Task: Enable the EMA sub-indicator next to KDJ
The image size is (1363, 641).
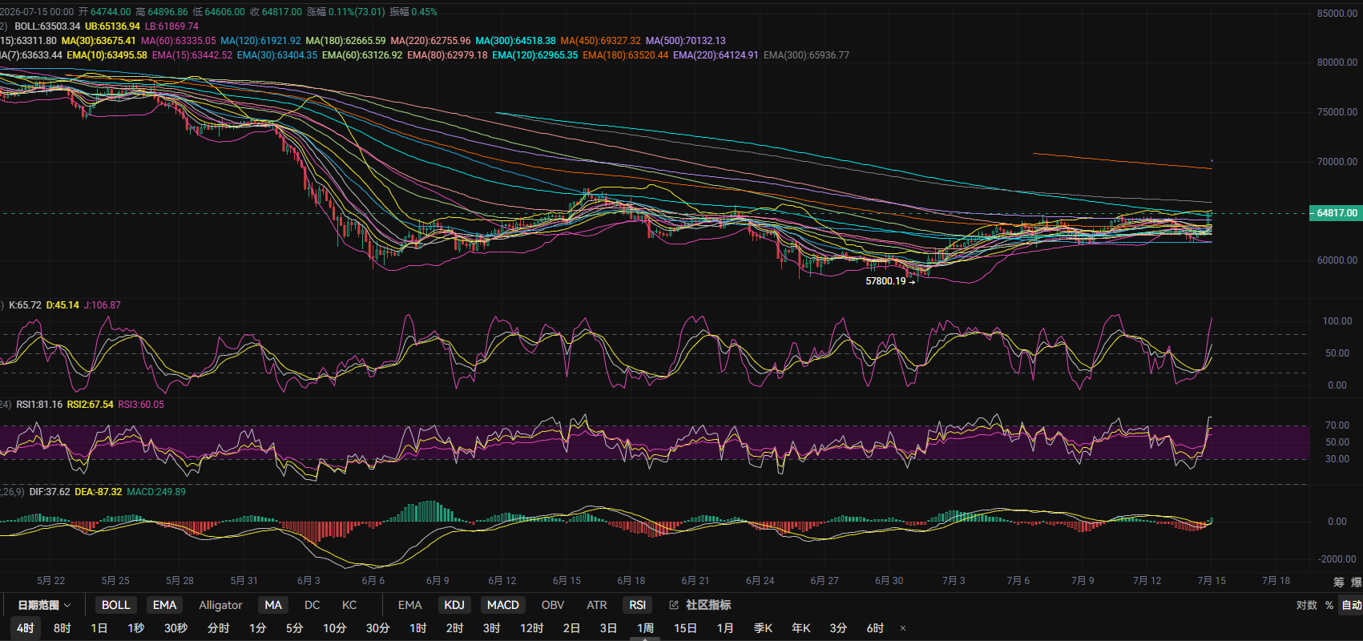Action: click(409, 605)
